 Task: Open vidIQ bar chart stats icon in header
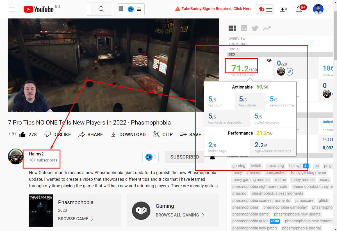(x=121, y=9)
